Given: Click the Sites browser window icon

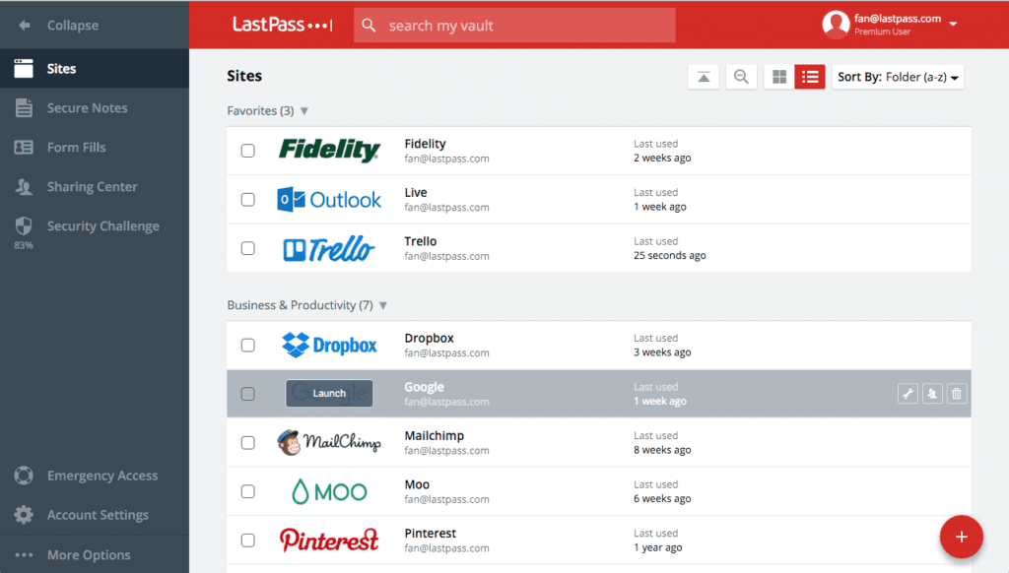Looking at the screenshot, I should click(x=24, y=68).
